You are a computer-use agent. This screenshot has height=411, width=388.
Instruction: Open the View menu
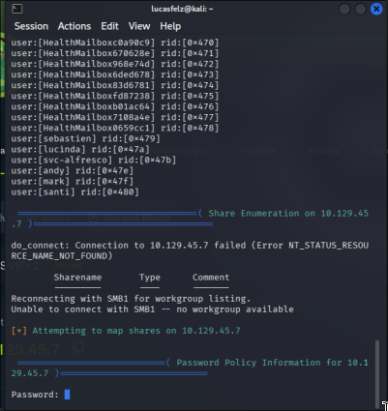[x=139, y=26]
